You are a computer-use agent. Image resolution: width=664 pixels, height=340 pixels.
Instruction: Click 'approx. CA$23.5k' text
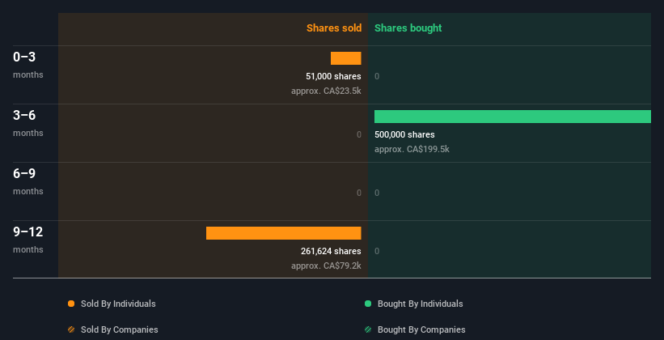[x=326, y=91]
